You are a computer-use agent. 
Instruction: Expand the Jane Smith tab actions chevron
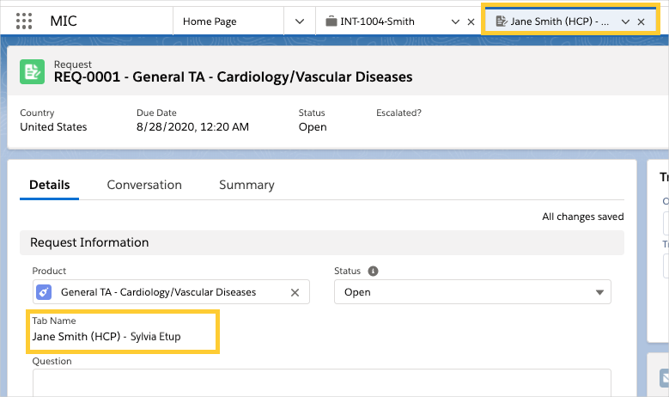[x=625, y=21]
